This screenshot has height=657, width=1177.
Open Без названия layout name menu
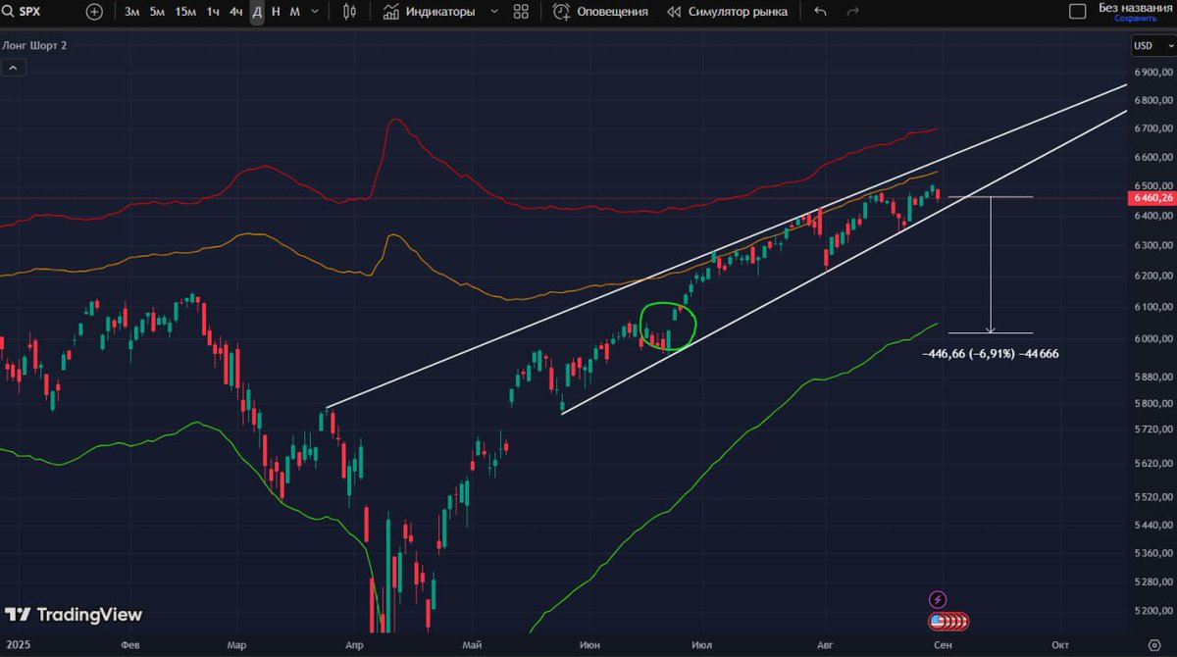1135,7
